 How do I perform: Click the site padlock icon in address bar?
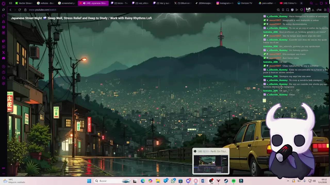[25, 10]
